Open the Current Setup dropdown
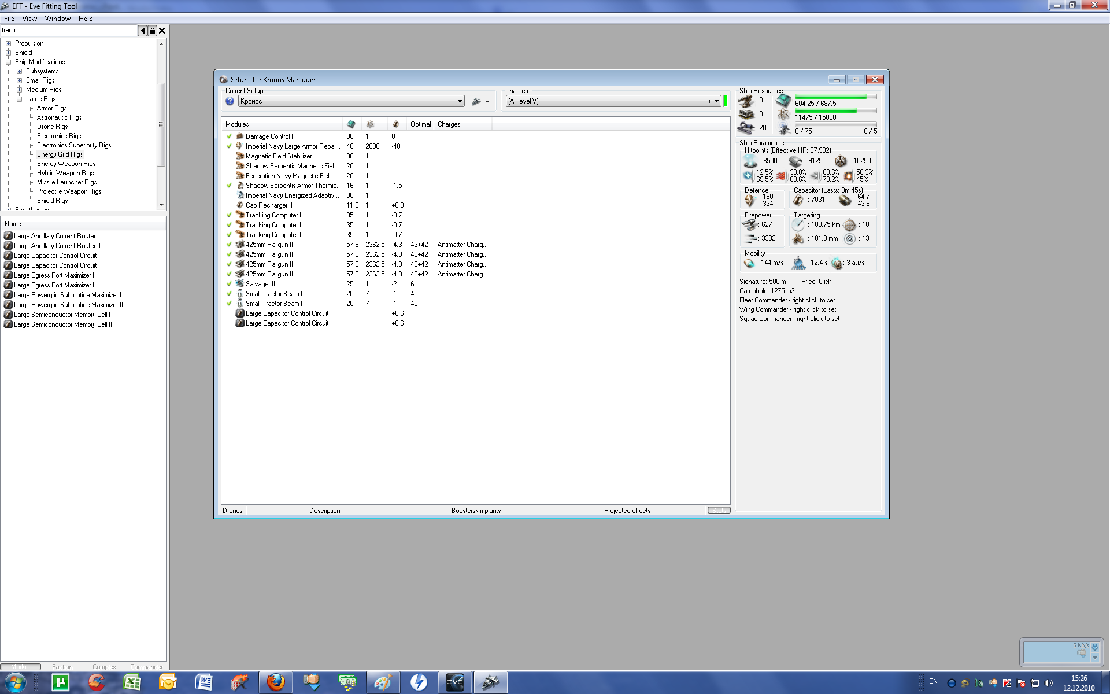This screenshot has height=694, width=1110. coord(460,101)
